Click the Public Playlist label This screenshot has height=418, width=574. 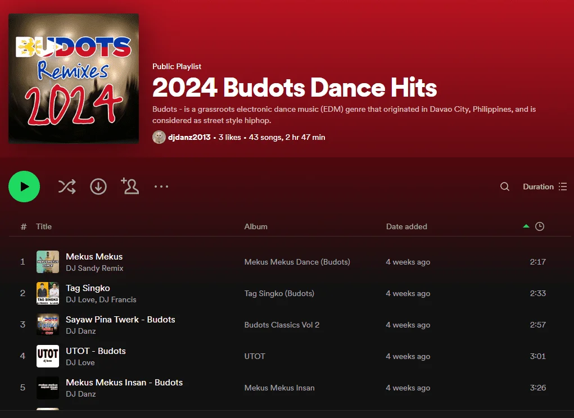pos(177,66)
